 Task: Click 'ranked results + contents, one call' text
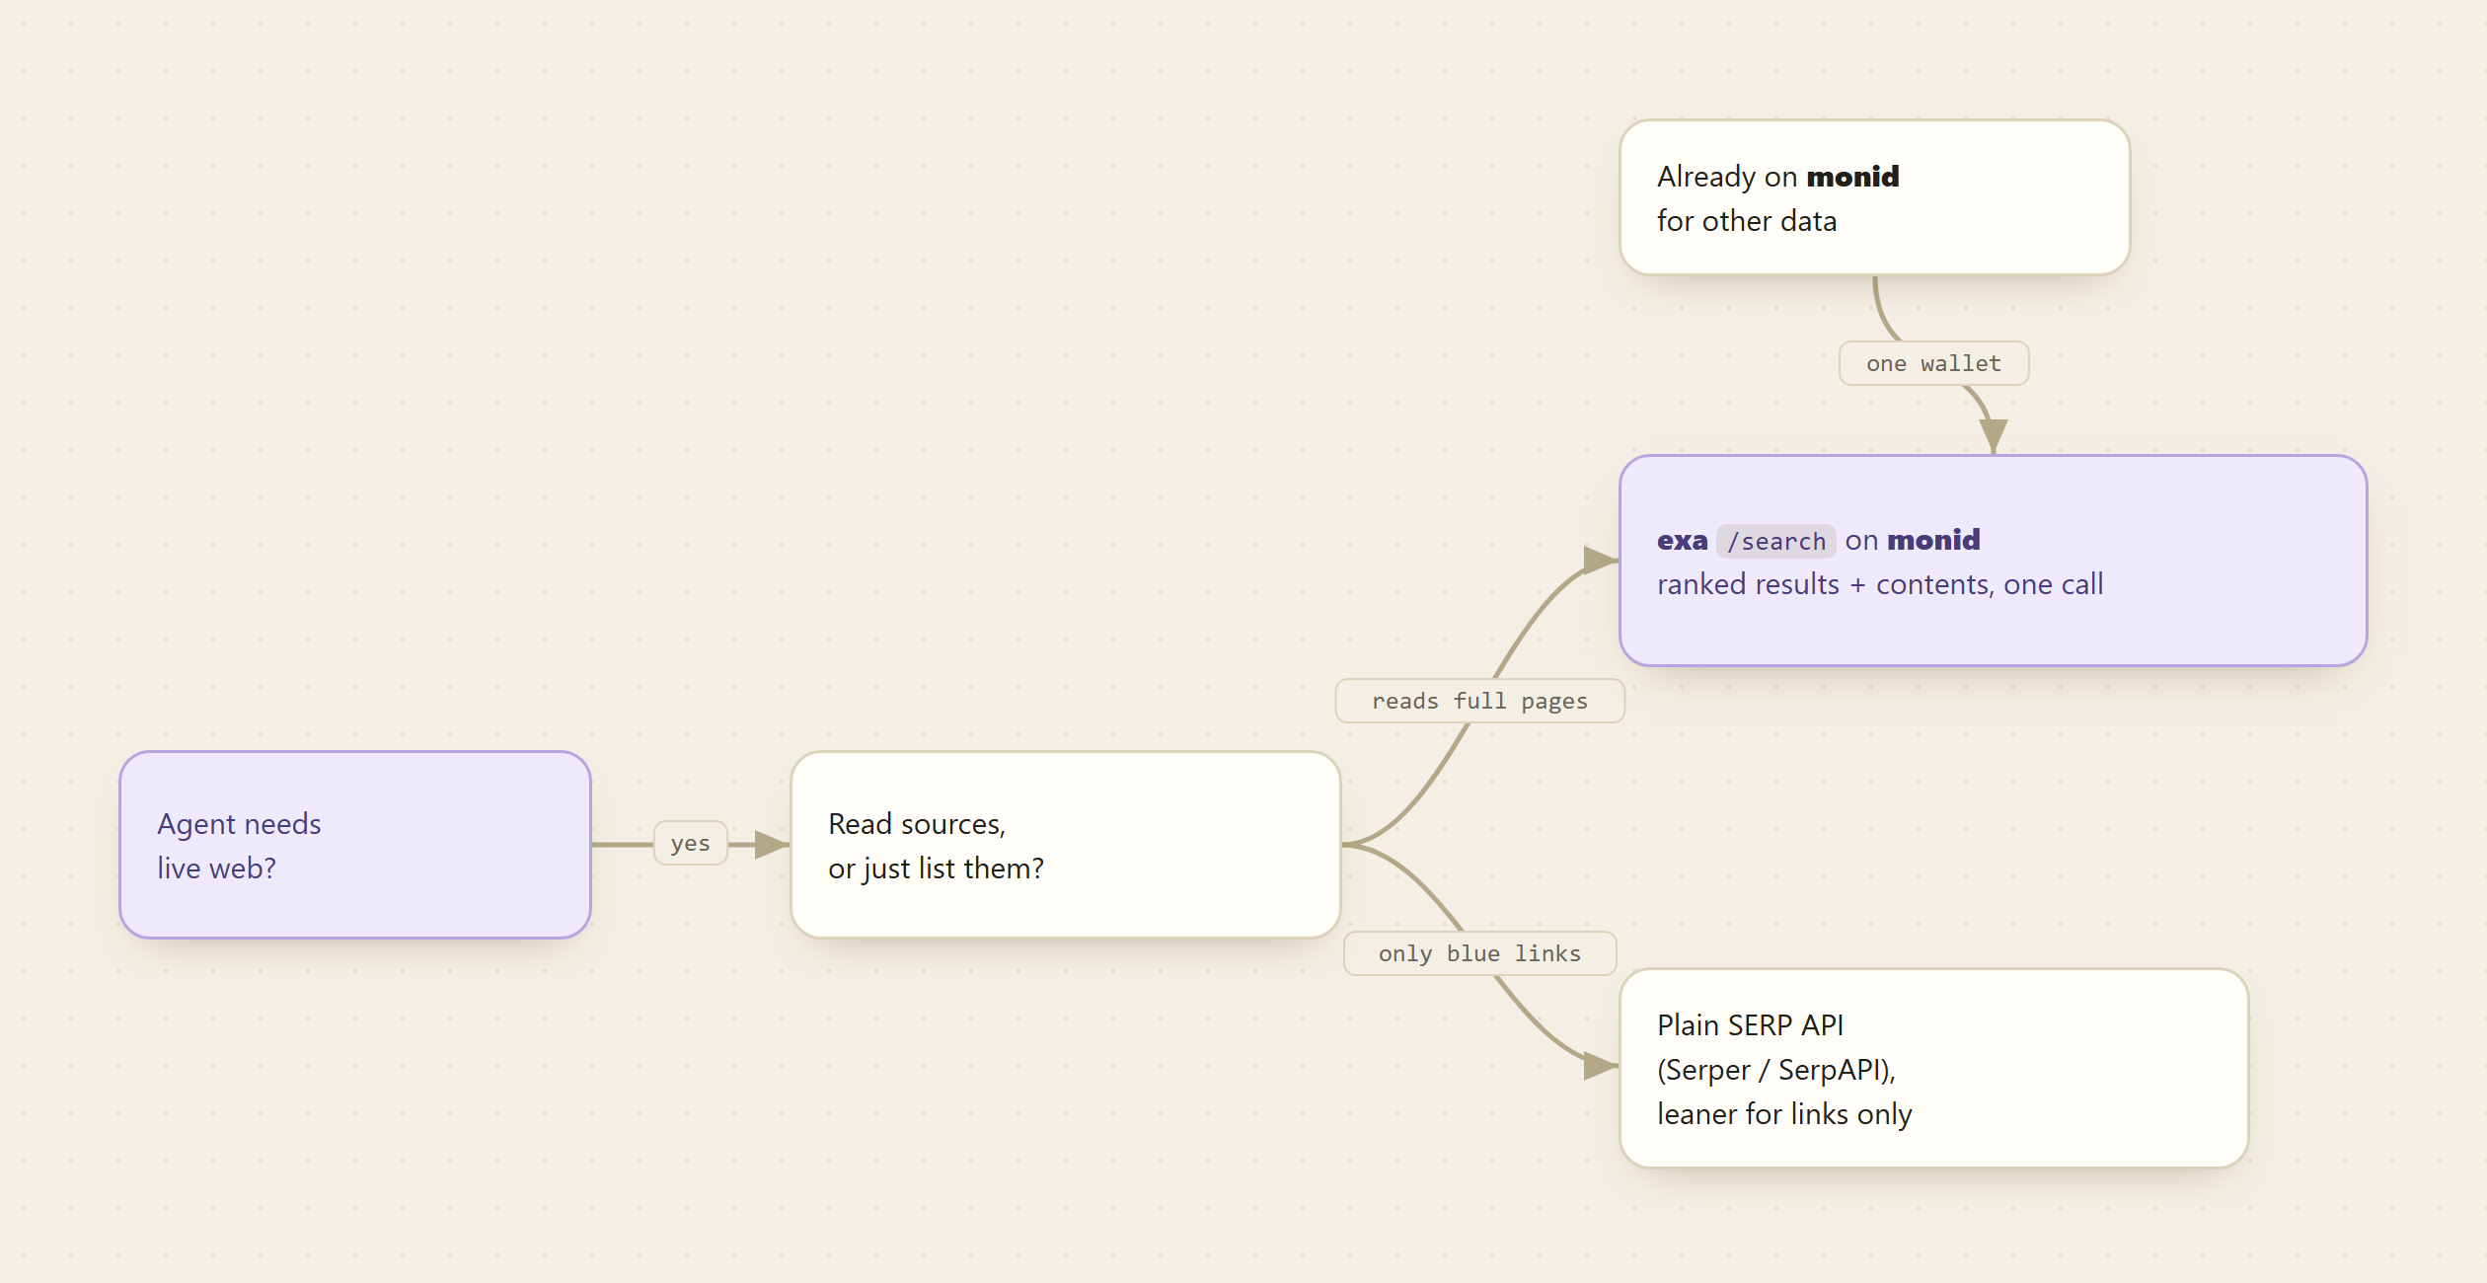[x=1880, y=584]
